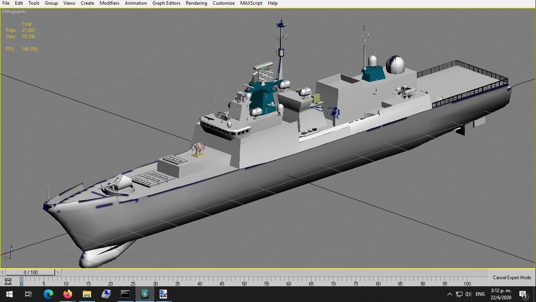Click Cancel Expert Mode button
The width and height of the screenshot is (536, 302).
(512, 277)
